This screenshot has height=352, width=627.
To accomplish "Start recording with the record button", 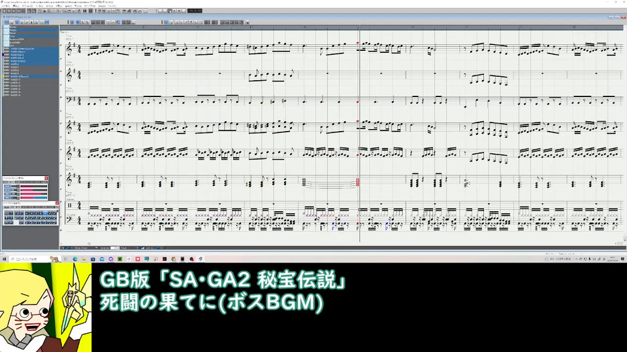I will (x=179, y=11).
